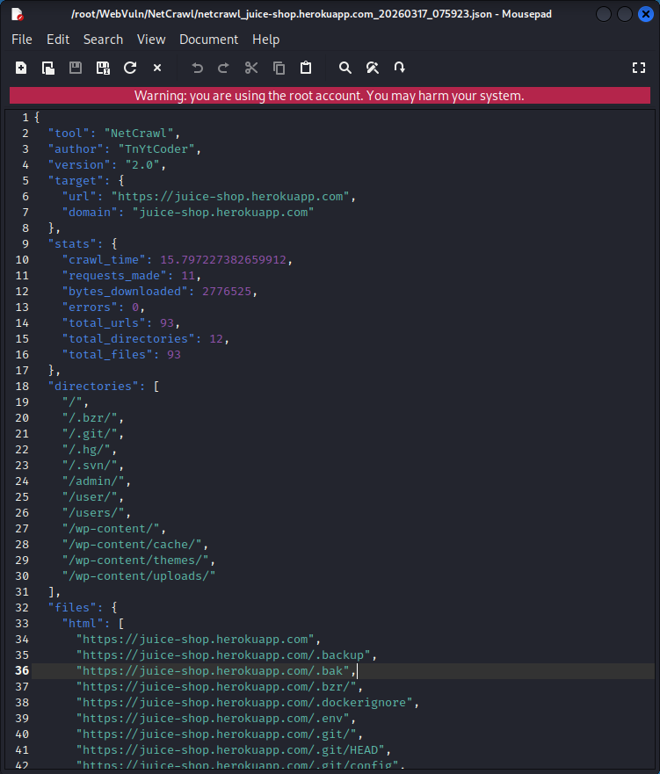660x774 pixels.
Task: Click the "errors": 0 line
Action: (x=103, y=307)
